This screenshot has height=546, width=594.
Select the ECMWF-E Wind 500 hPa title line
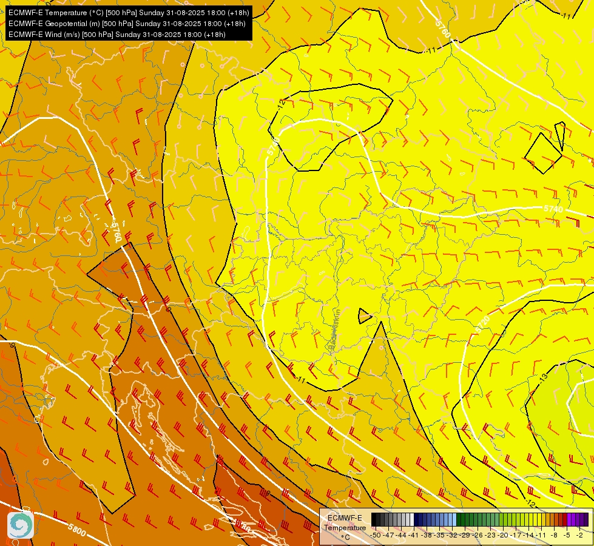[x=117, y=35]
